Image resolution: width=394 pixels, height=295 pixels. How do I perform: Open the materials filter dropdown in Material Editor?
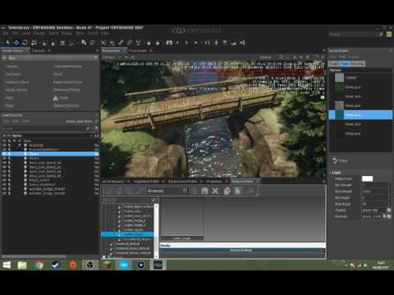pos(167,191)
